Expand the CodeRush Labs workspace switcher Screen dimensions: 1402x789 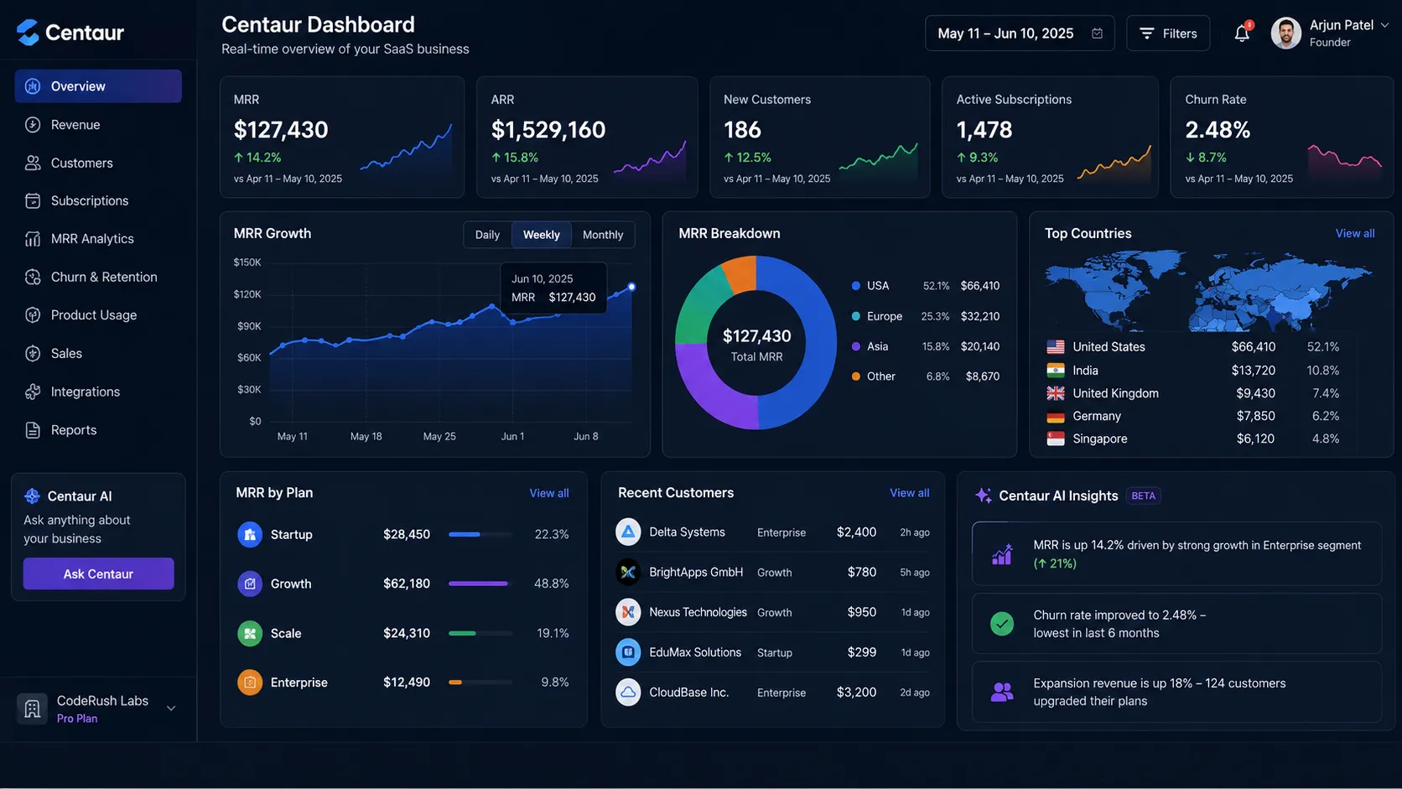(x=171, y=709)
